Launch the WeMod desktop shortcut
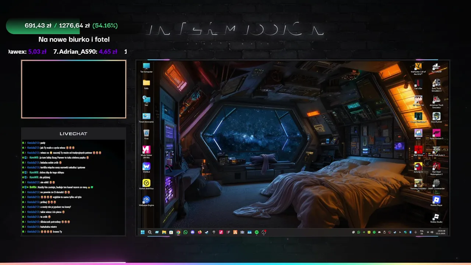The image size is (471, 265). click(x=146, y=168)
